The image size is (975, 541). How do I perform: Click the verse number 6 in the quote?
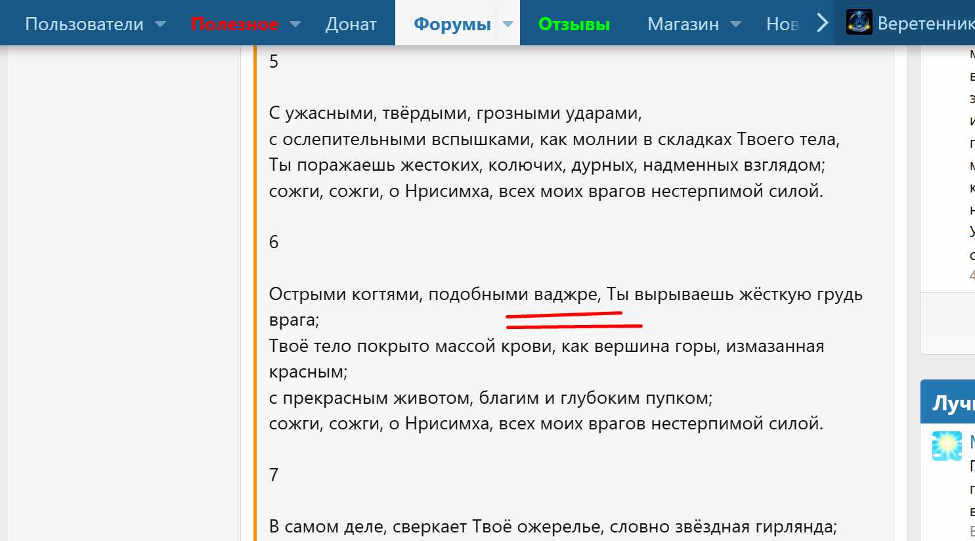[274, 242]
